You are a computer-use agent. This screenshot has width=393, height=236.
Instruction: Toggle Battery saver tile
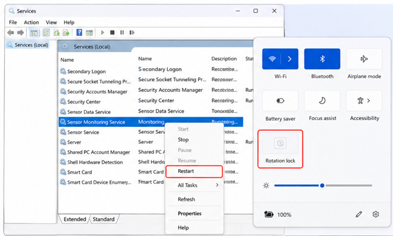[280, 101]
